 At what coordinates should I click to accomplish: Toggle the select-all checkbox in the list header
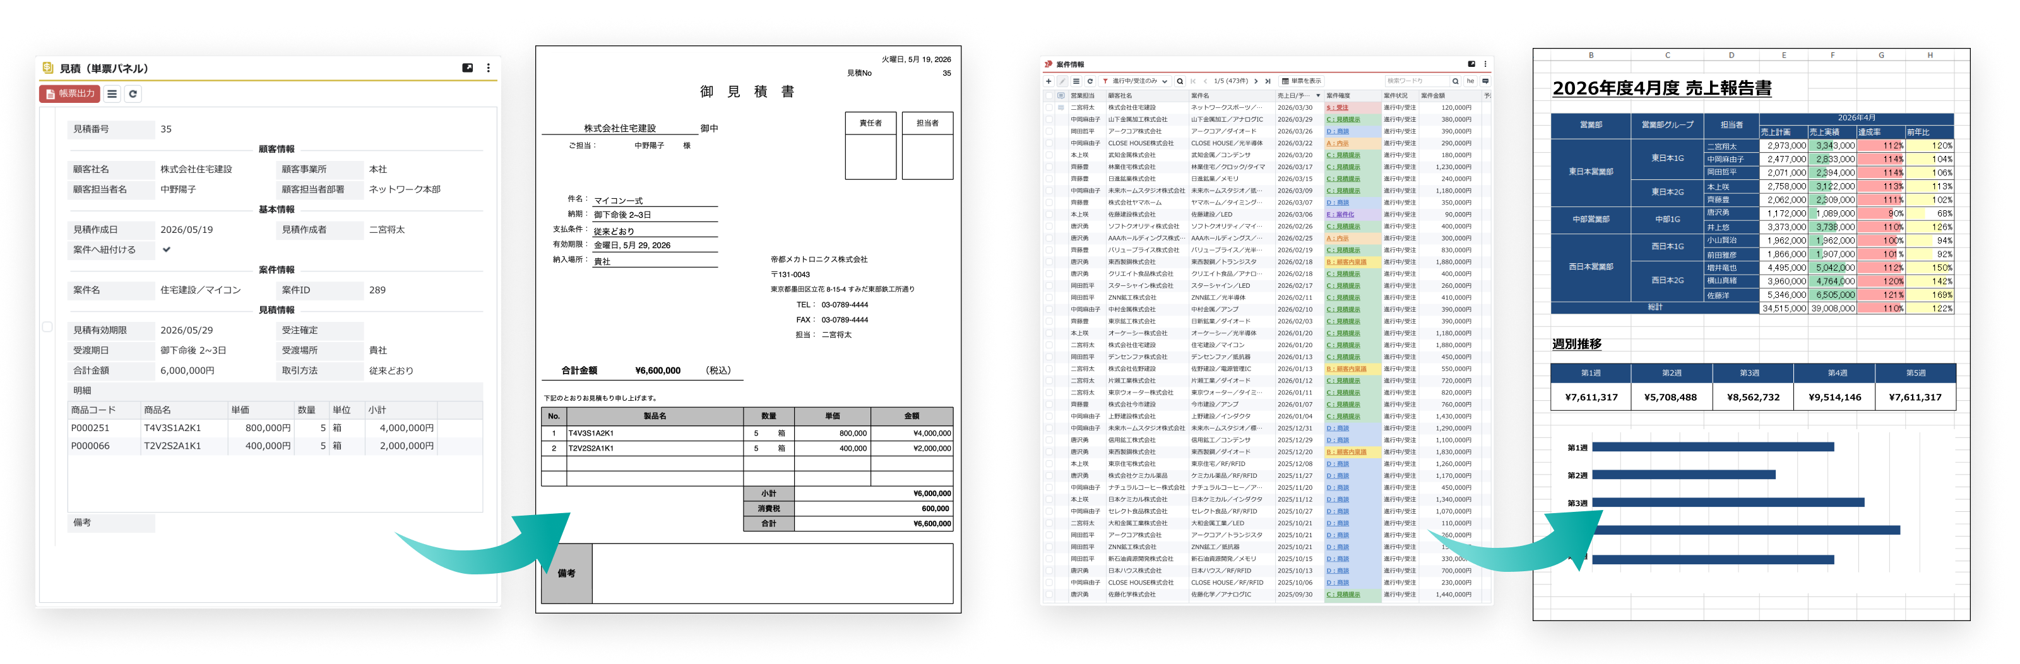(x=1050, y=96)
